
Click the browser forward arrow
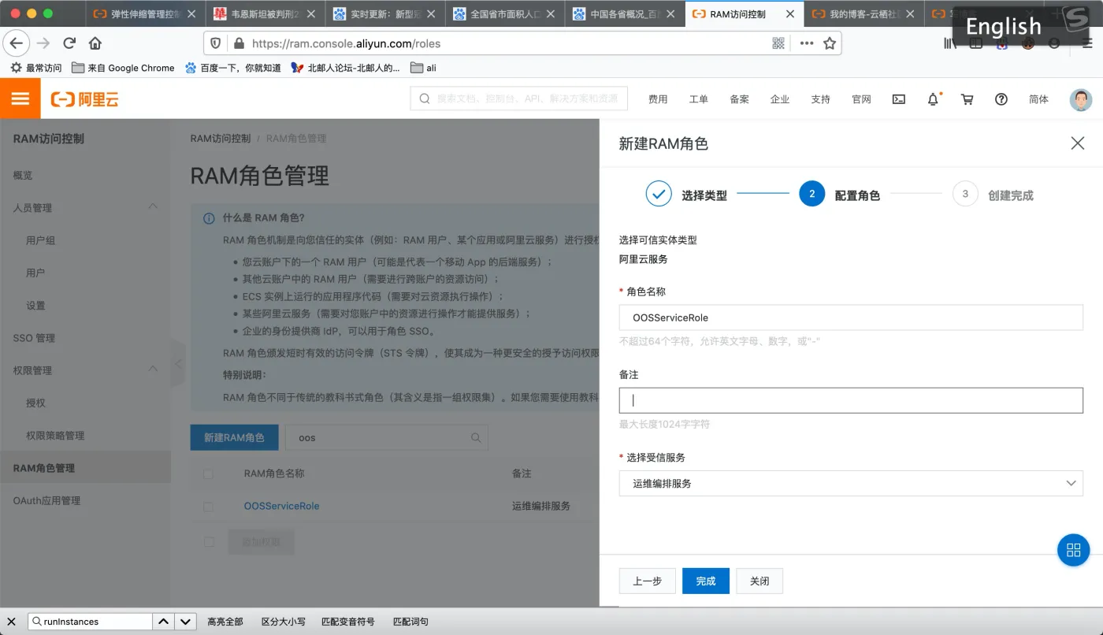pyautogui.click(x=43, y=43)
